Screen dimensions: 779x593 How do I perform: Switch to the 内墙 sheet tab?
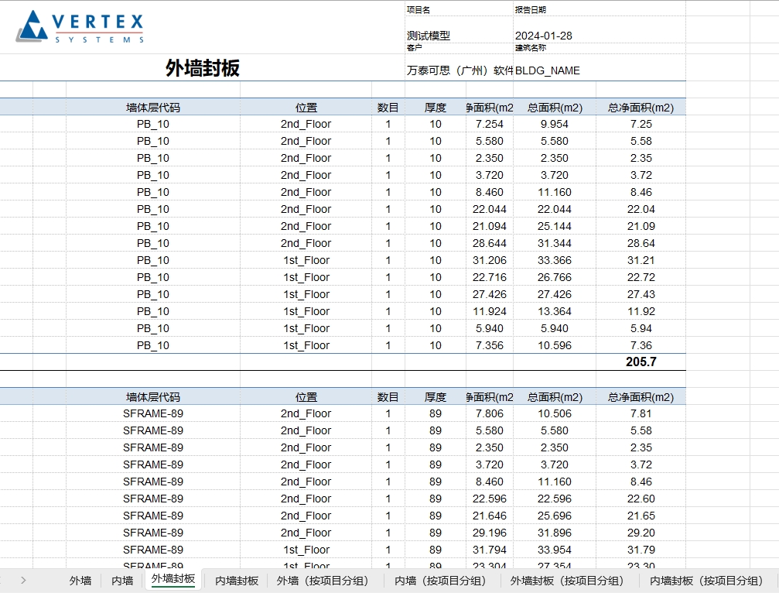pos(122,581)
